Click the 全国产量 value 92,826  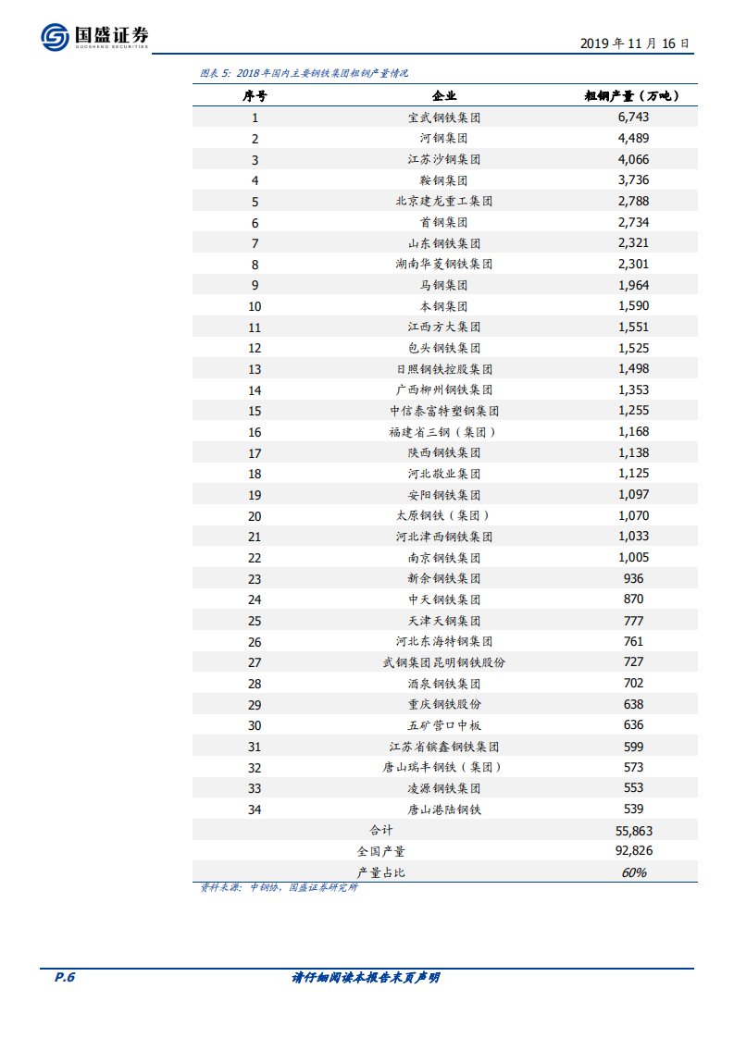(x=633, y=851)
